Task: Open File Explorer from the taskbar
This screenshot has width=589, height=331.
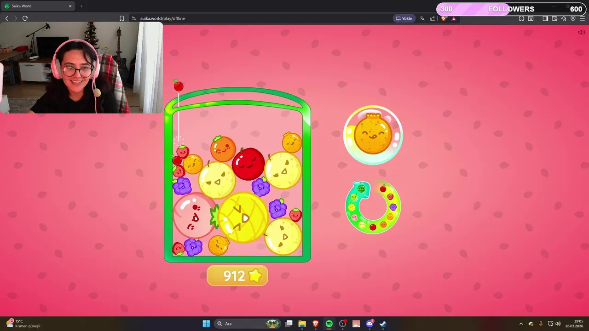Action: click(302, 324)
